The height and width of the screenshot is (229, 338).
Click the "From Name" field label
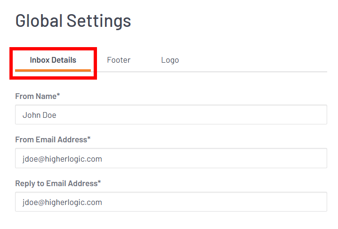click(x=36, y=97)
